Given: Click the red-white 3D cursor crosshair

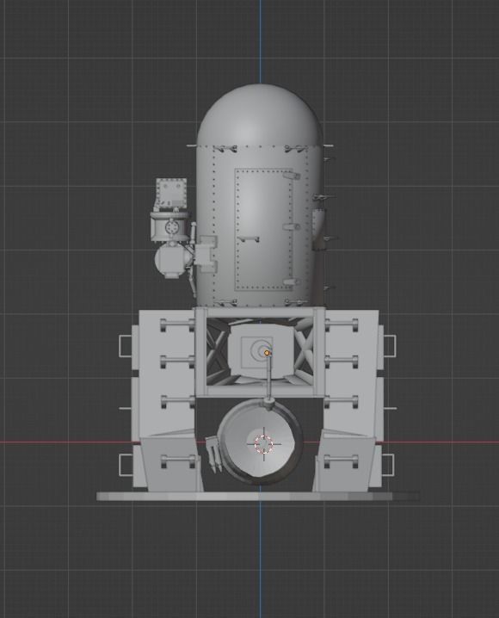Looking at the screenshot, I should pyautogui.click(x=264, y=444).
